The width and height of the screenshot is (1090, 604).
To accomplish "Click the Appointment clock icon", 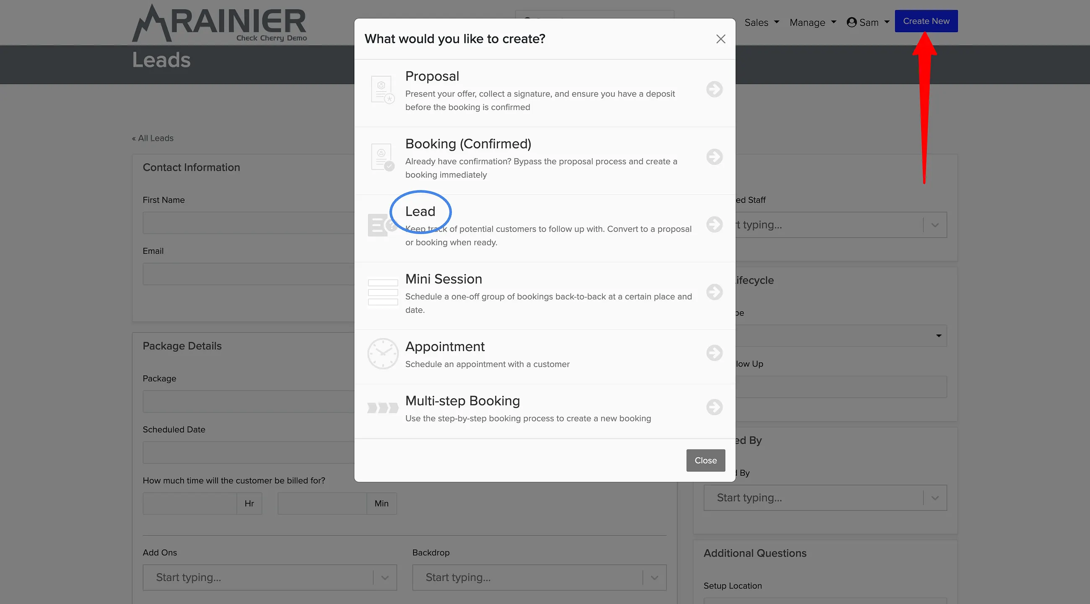I will tap(382, 354).
